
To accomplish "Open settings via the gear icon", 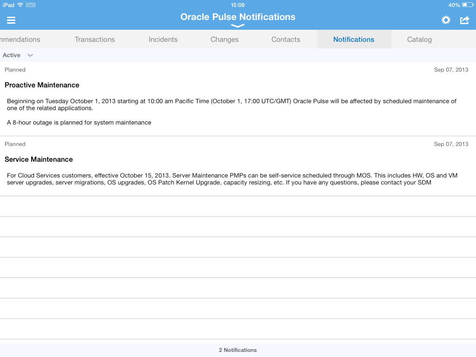I will [446, 20].
